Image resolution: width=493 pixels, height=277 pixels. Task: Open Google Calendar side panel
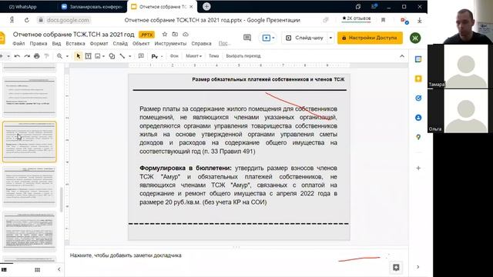pos(418,59)
